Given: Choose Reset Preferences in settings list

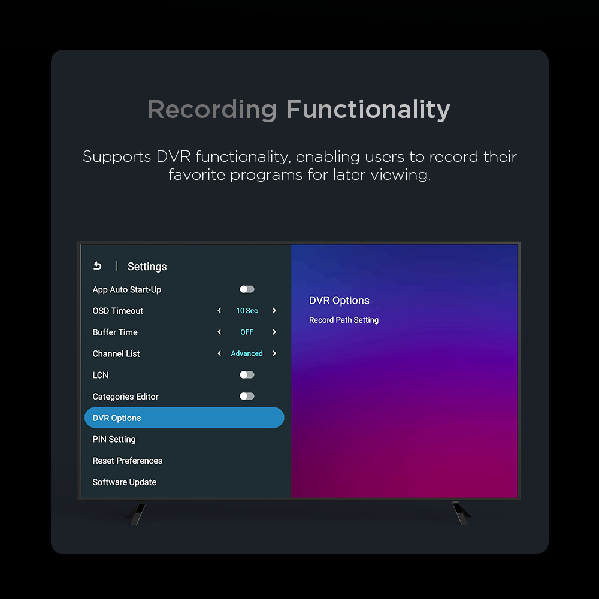Looking at the screenshot, I should [x=127, y=461].
